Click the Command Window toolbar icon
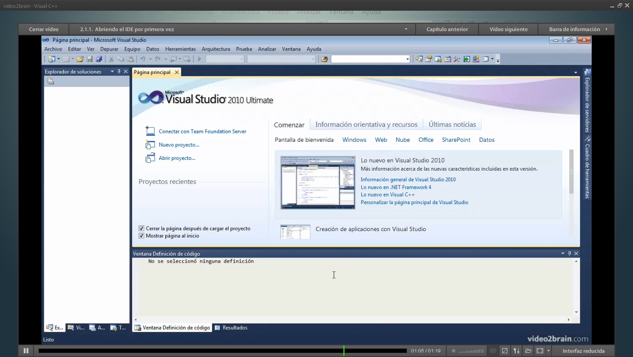633x357 pixels. pos(485,59)
